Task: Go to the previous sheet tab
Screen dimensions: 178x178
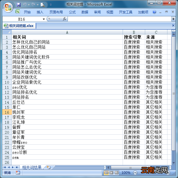Action: coord(9,167)
